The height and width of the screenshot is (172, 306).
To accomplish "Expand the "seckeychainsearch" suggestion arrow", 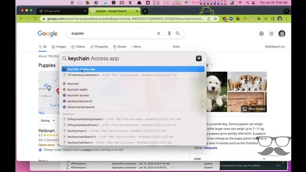I will [x=202, y=101].
